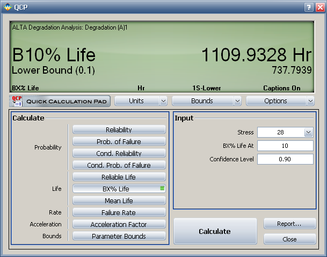This screenshot has height=257, width=327.
Task: Click the Confidence Level input field
Action: tap(285, 159)
